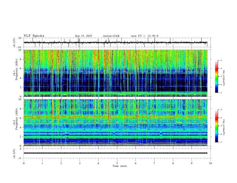
Task: Click the "Time (min)" axis label
Action: click(x=120, y=166)
